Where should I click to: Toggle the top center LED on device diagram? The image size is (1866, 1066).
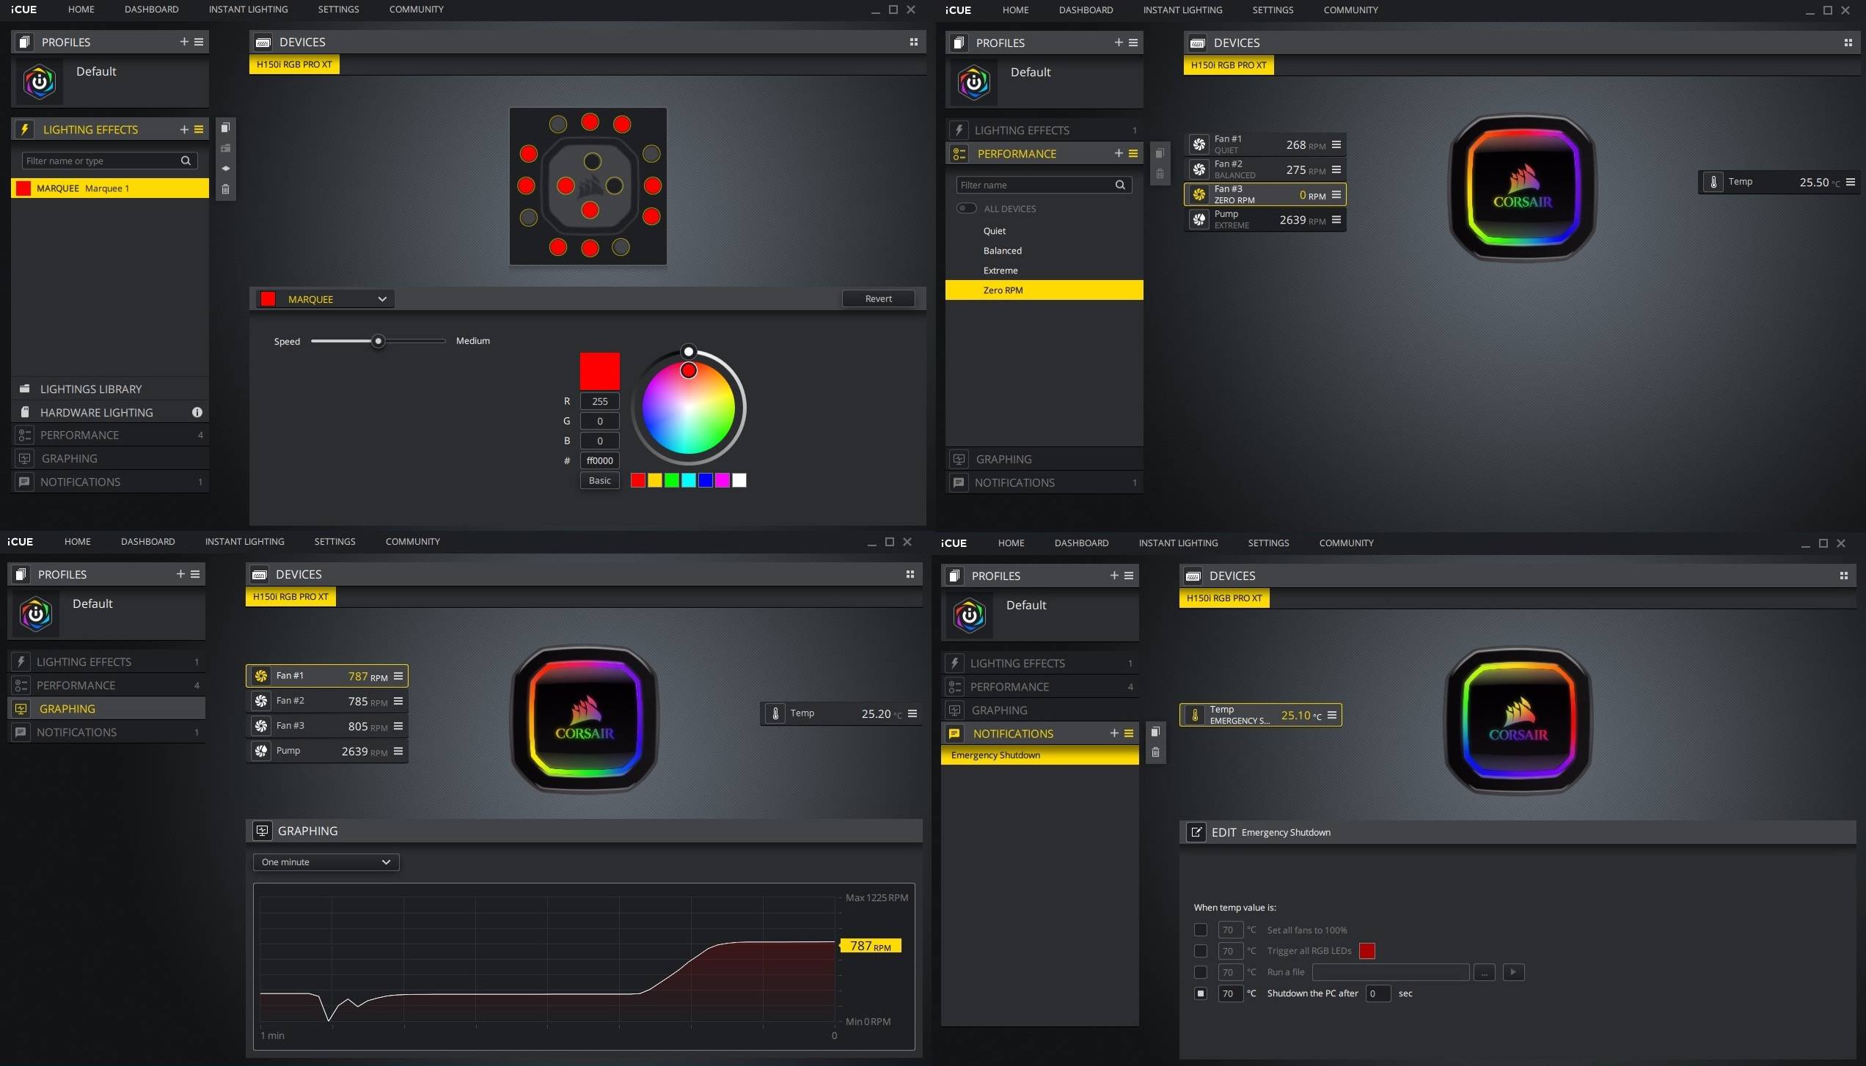pos(590,122)
